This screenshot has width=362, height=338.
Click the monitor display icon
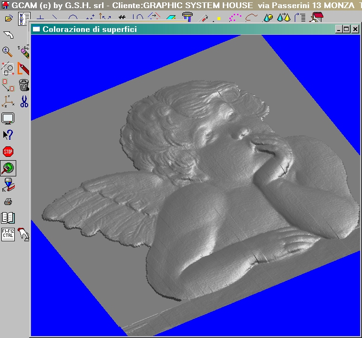(8, 118)
